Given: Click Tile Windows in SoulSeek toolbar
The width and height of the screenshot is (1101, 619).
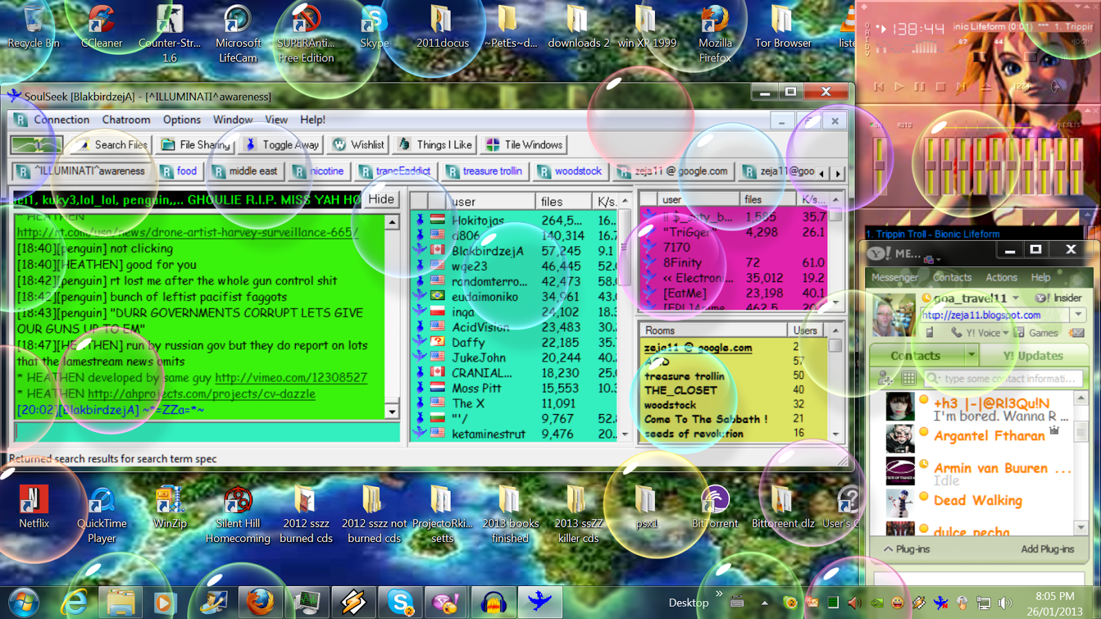Looking at the screenshot, I should (x=524, y=144).
